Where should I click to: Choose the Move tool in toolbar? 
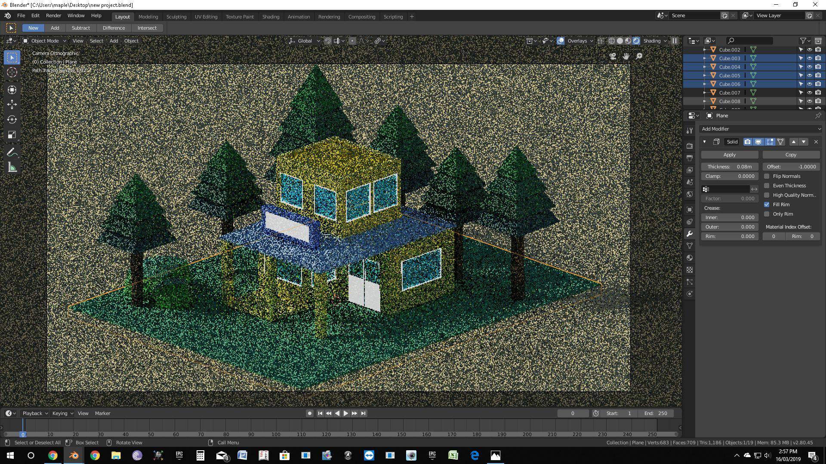(12, 104)
